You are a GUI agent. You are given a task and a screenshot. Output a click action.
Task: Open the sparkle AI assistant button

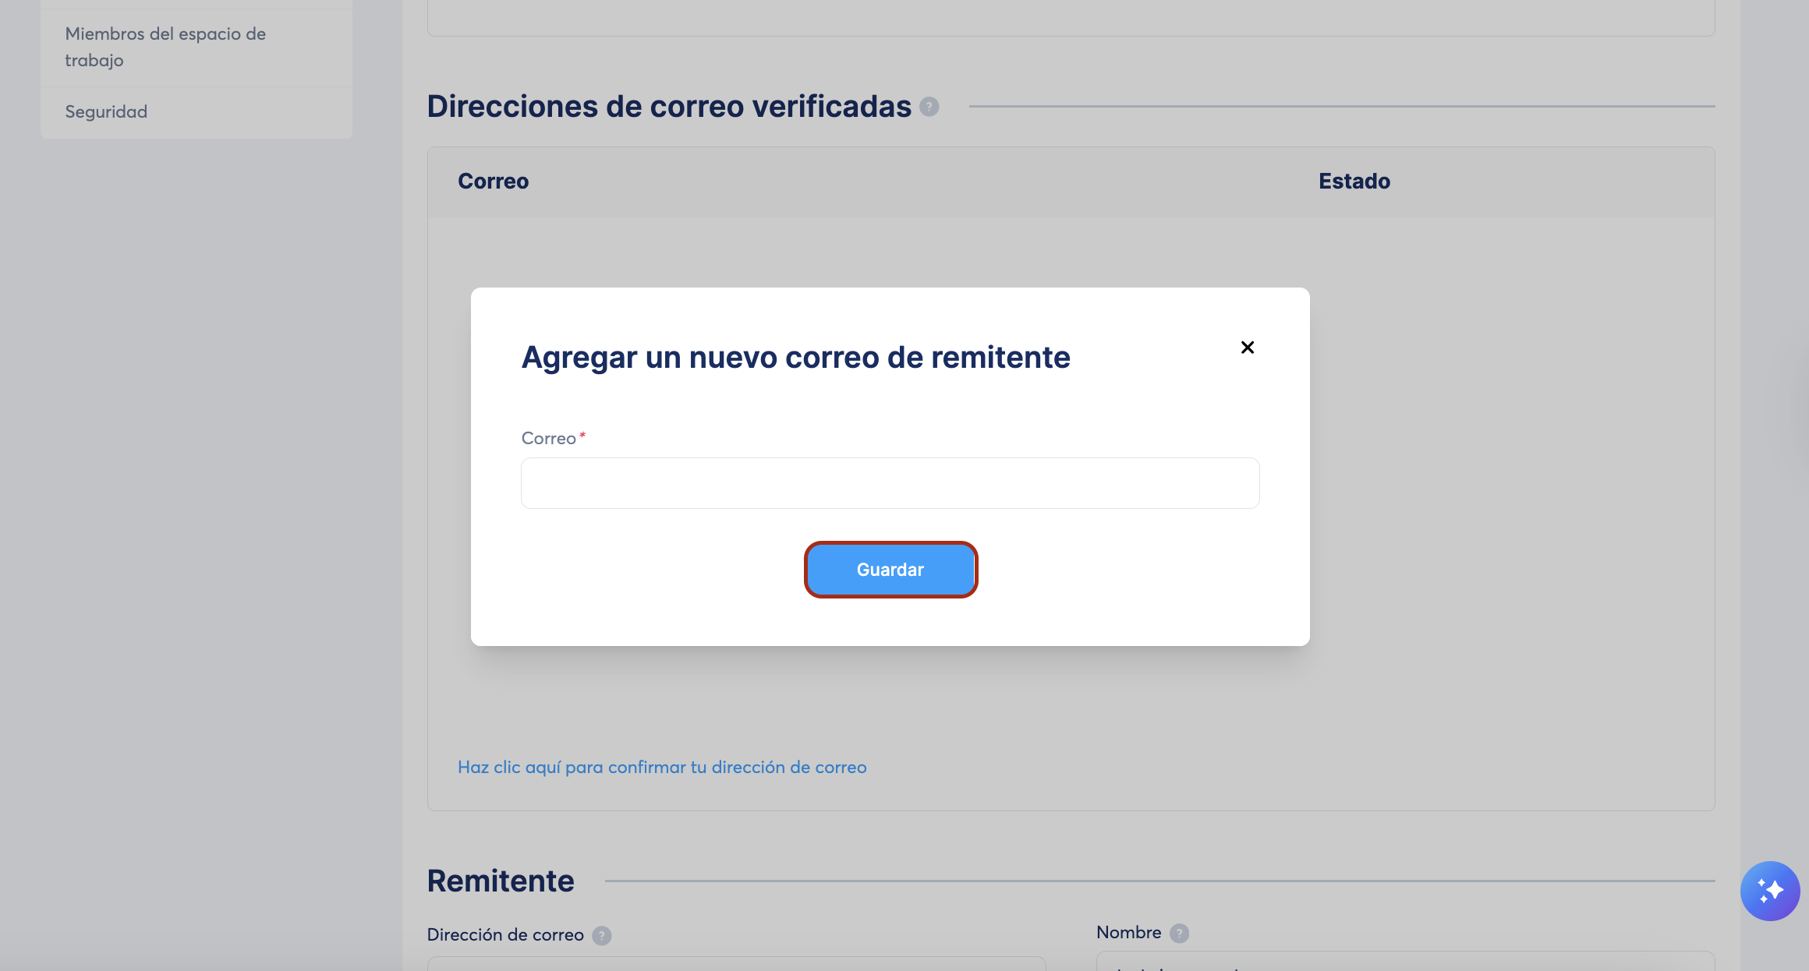(1769, 890)
